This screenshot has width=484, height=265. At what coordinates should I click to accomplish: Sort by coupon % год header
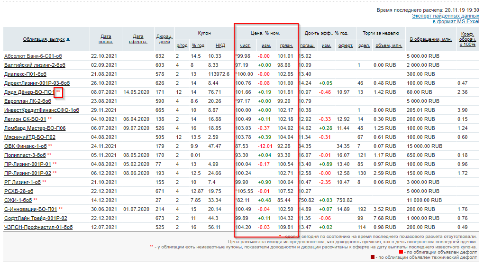[198, 46]
